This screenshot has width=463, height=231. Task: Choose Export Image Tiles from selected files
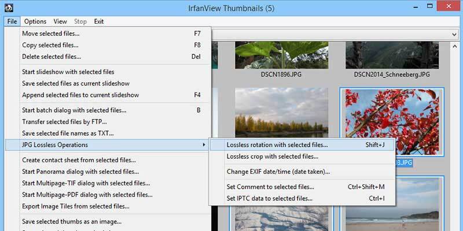tap(108, 206)
